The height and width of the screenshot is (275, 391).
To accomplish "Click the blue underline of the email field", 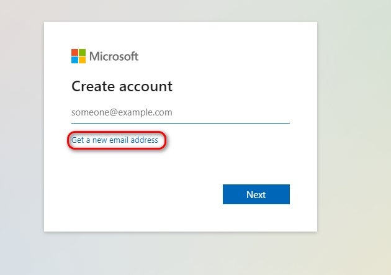I will tap(180, 123).
